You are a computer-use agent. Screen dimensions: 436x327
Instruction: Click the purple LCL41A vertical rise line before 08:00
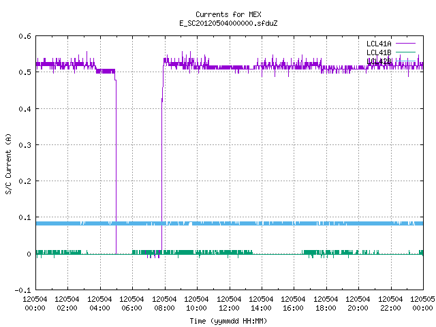click(x=162, y=175)
